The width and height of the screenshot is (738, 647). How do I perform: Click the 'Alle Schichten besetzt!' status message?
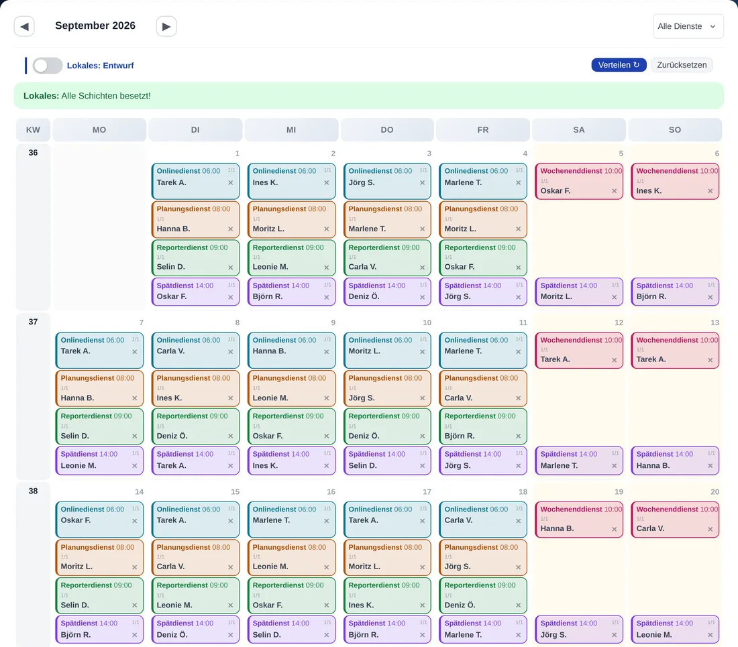tap(106, 96)
